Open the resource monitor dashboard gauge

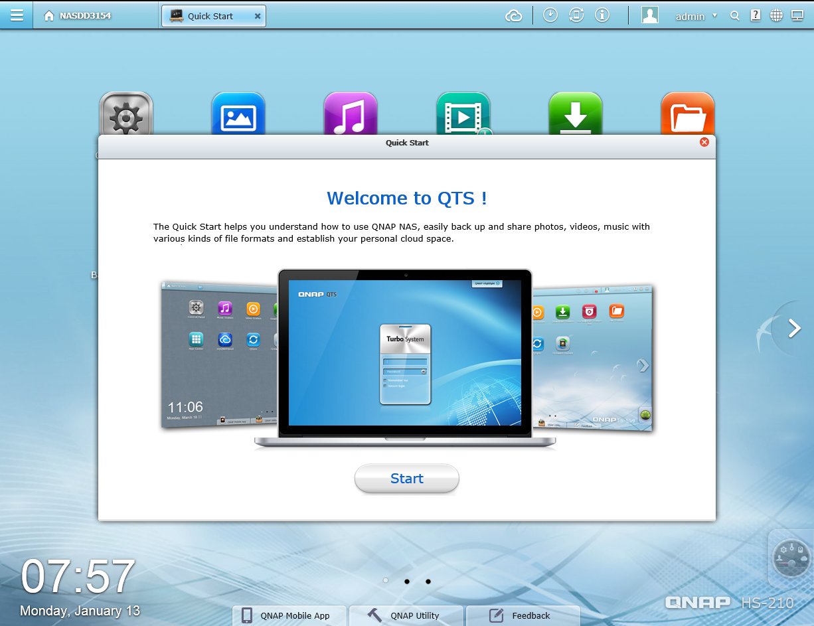pyautogui.click(x=791, y=556)
